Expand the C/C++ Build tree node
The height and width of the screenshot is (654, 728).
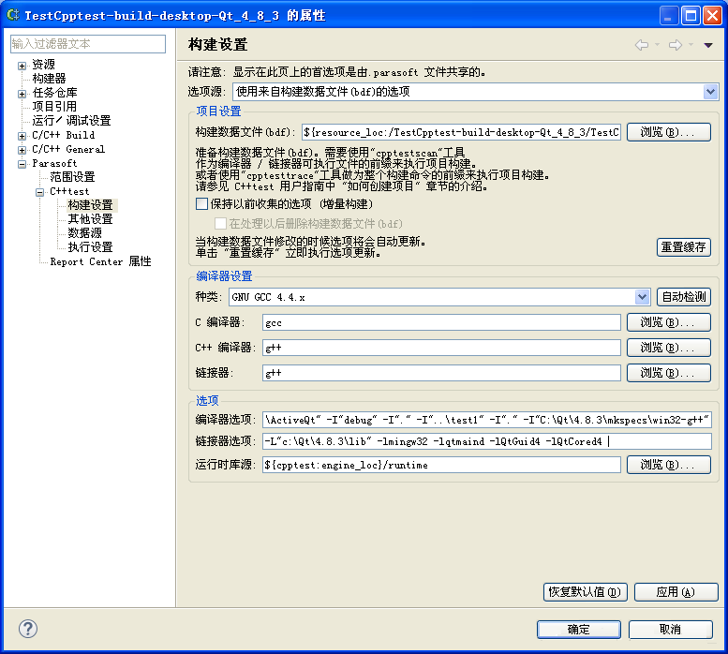pos(22,136)
